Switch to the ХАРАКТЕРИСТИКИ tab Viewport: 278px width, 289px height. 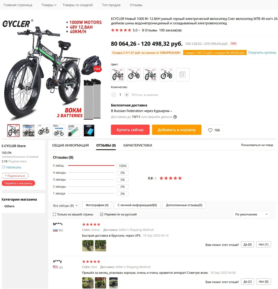(138, 145)
